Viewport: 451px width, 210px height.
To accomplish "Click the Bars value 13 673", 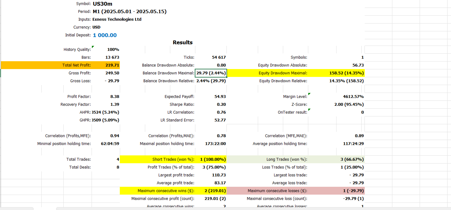I will point(112,57).
